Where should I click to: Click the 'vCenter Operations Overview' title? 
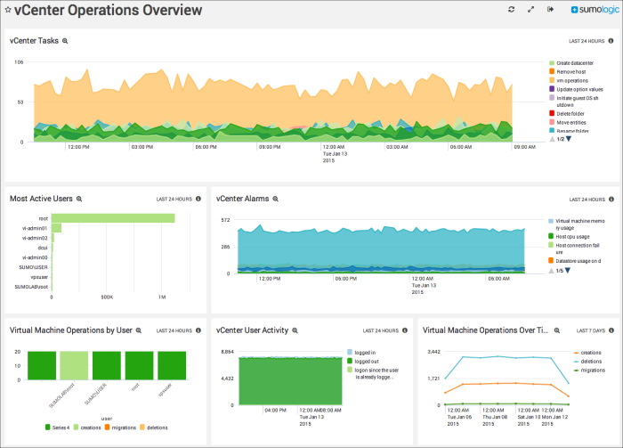107,11
